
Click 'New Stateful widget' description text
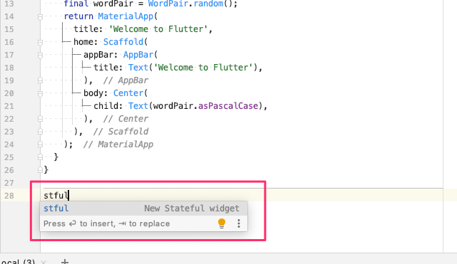tap(192, 208)
